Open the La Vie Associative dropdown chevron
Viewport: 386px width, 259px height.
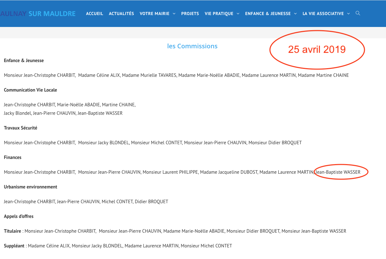click(348, 14)
